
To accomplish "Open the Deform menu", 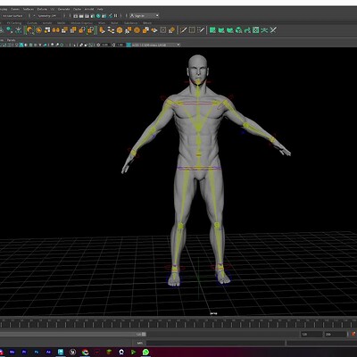I will click(42, 9).
